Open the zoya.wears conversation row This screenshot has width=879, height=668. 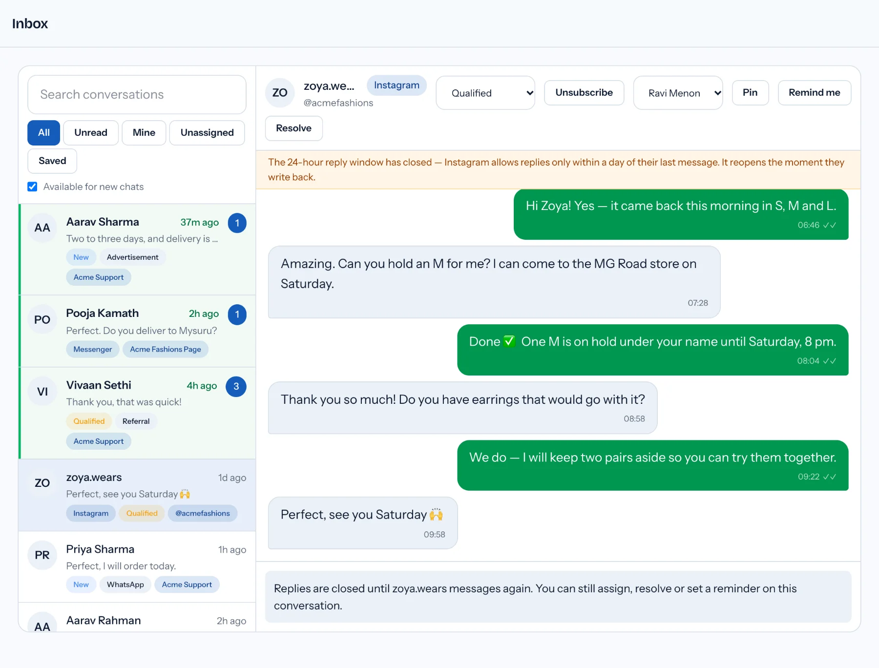(x=137, y=495)
